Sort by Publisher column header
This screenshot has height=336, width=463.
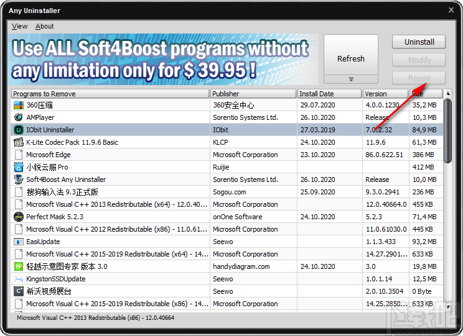pyautogui.click(x=253, y=94)
